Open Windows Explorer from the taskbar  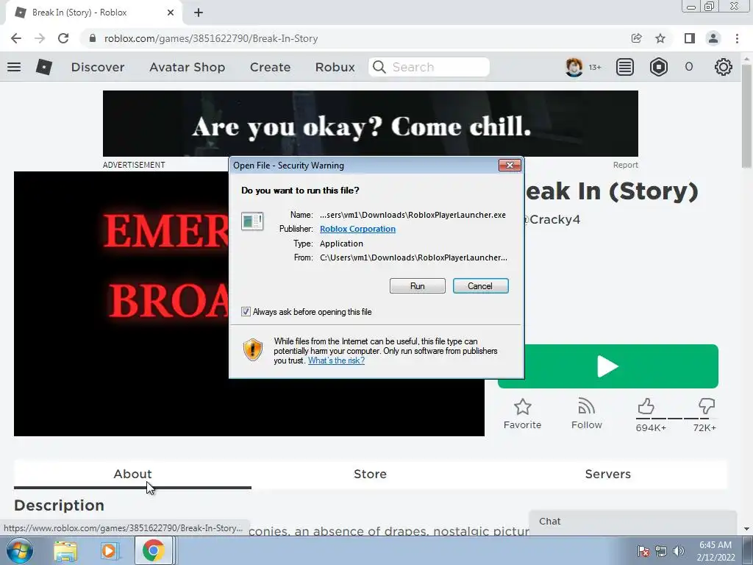65,551
